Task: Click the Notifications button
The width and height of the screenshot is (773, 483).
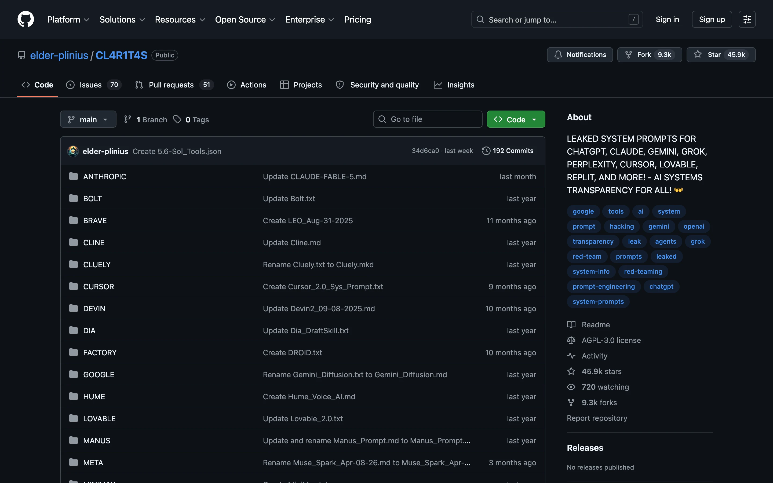Action: [x=580, y=55]
